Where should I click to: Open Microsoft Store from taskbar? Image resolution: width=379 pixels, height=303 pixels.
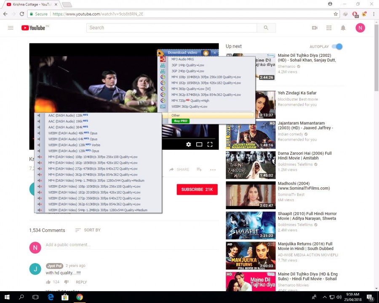[x=65, y=297]
